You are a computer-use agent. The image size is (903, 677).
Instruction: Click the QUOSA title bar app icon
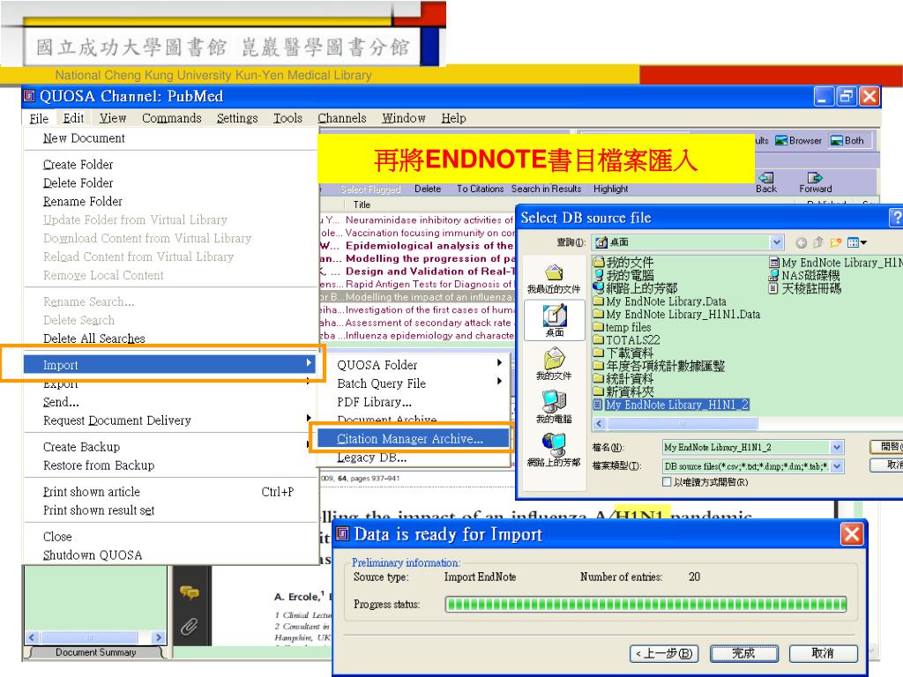click(29, 95)
